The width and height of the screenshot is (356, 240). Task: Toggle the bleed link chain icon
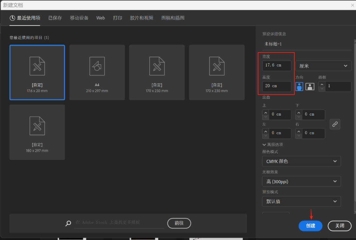click(x=335, y=124)
